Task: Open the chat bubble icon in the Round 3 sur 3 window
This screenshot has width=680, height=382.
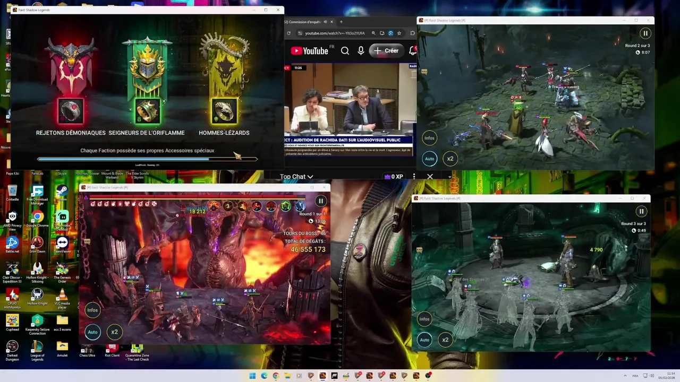Action: click(419, 249)
